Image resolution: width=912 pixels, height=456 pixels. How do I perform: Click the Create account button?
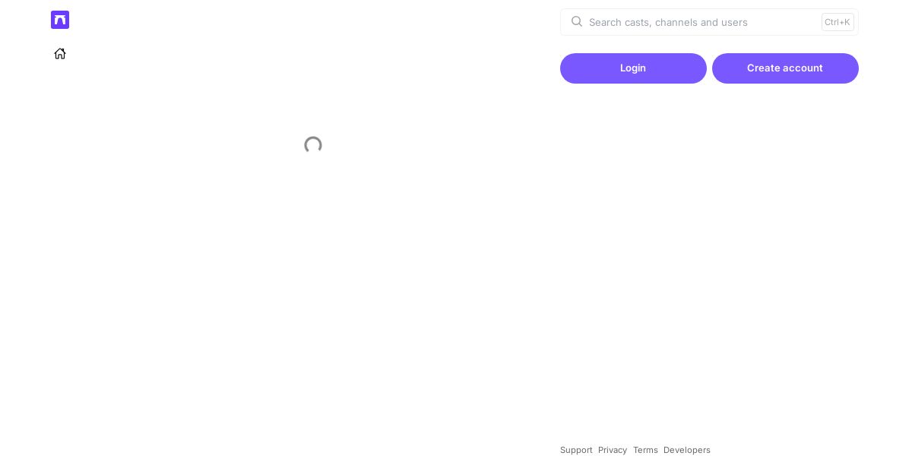[785, 68]
